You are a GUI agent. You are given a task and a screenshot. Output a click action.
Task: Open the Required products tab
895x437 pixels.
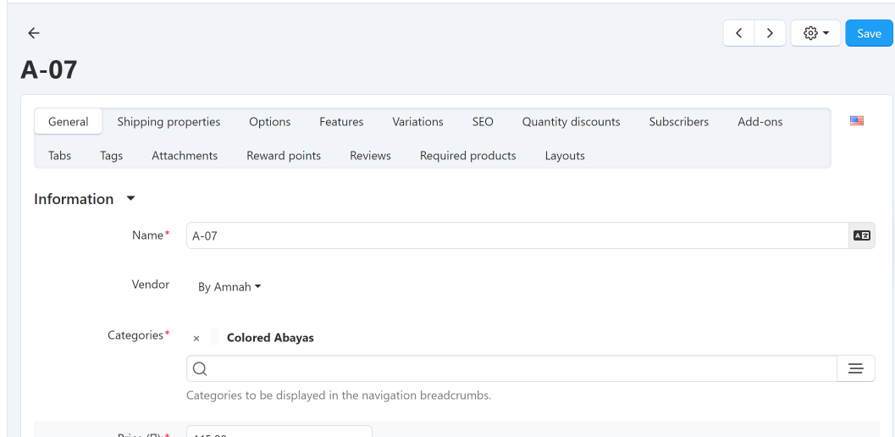(468, 155)
